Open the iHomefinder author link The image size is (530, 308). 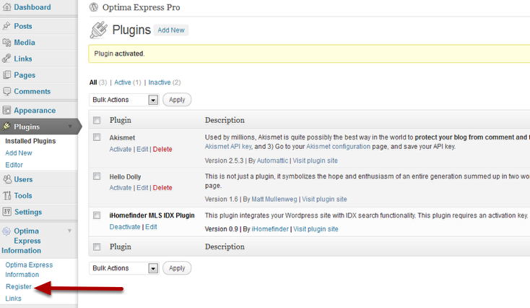pos(270,229)
